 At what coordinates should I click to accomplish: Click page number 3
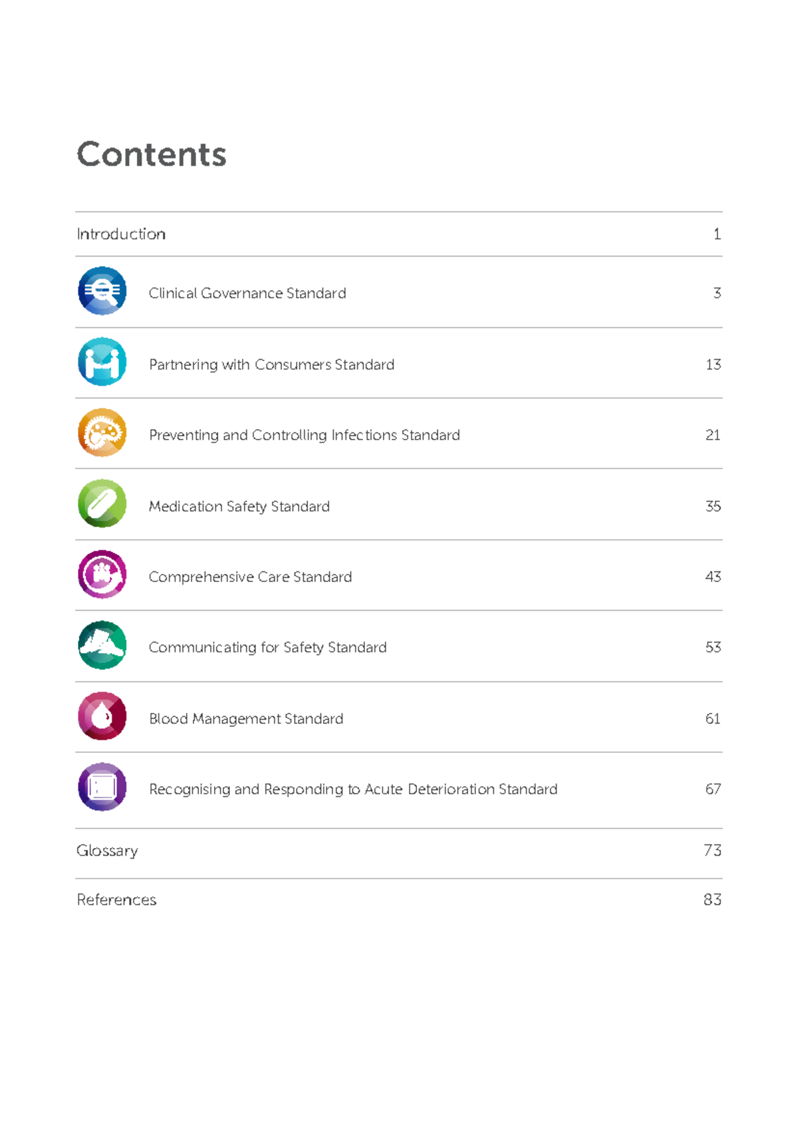717,293
